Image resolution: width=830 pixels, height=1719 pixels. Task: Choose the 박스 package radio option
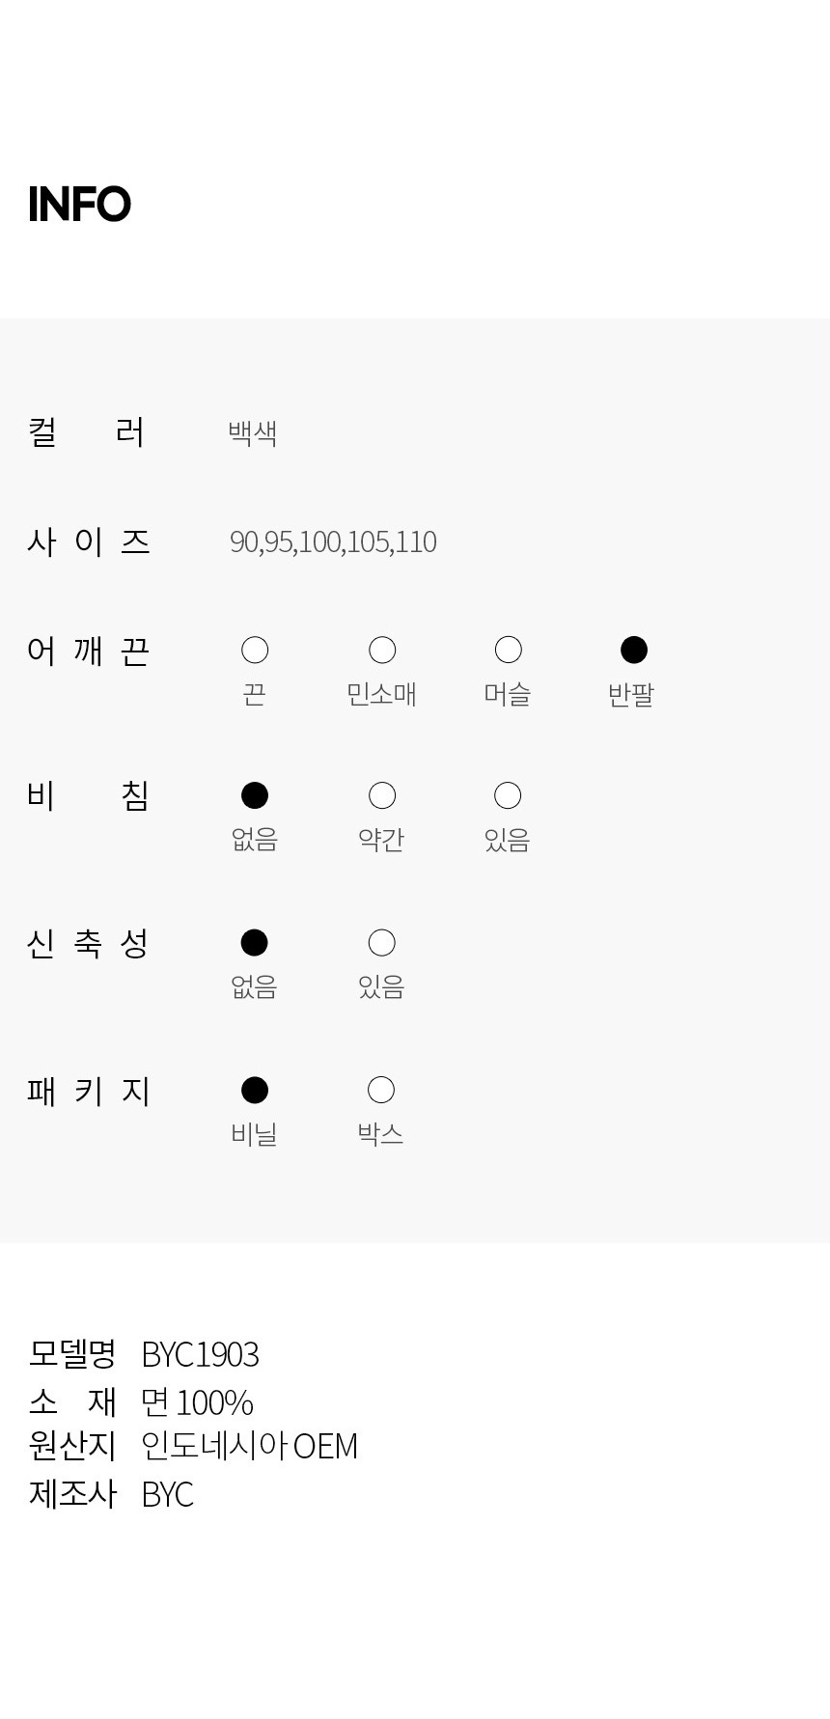(381, 1090)
